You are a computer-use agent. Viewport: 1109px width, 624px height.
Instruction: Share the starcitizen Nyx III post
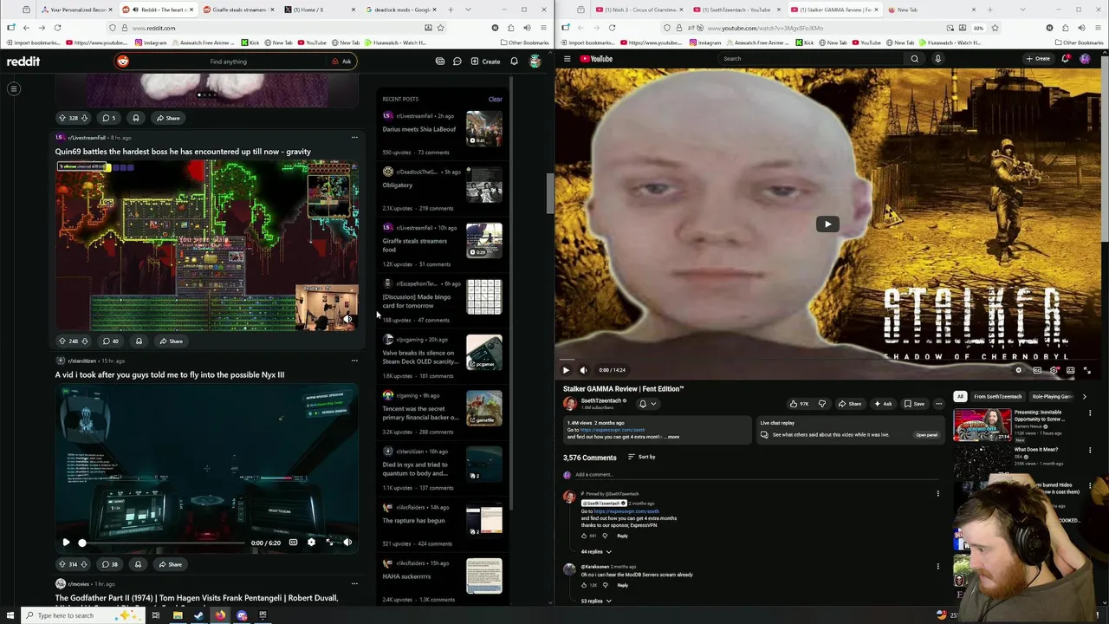pyautogui.click(x=170, y=564)
